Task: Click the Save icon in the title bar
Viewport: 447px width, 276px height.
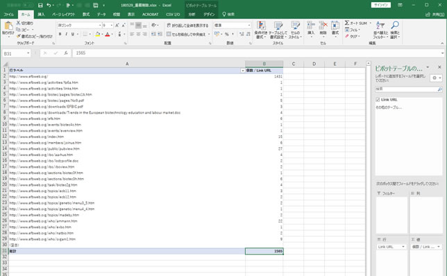Action: 40,6
